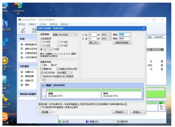Select the 4个分区 radio option

point(59,42)
